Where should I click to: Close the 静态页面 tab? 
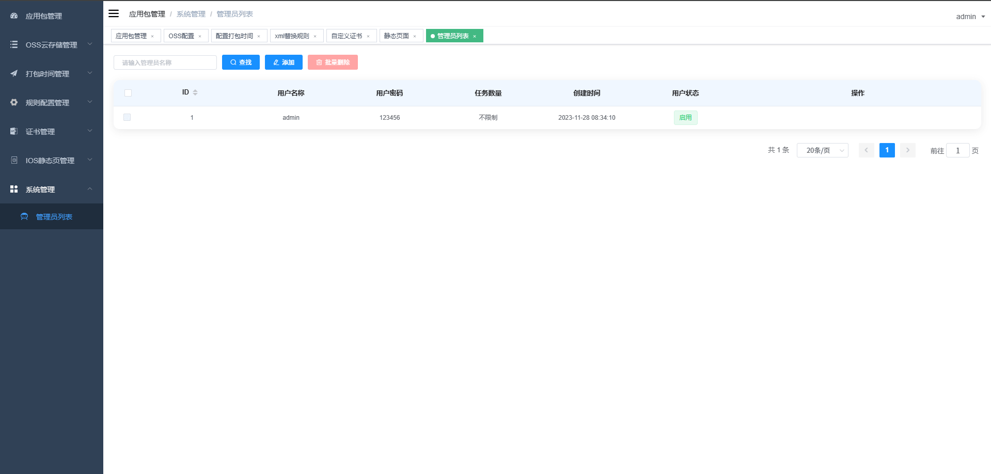click(415, 36)
